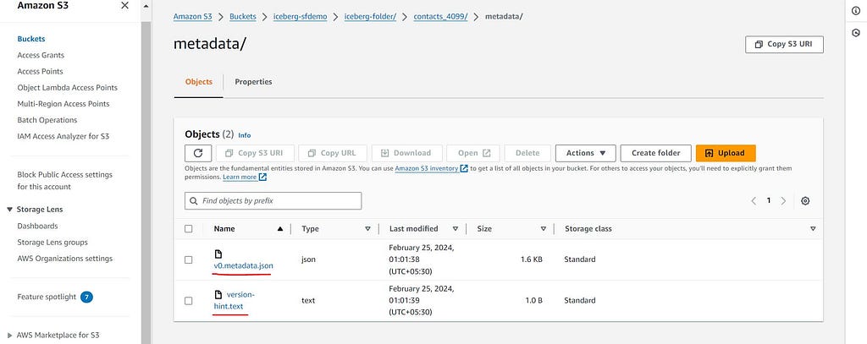Click the Copy URL button
The width and height of the screenshot is (867, 344).
click(332, 153)
